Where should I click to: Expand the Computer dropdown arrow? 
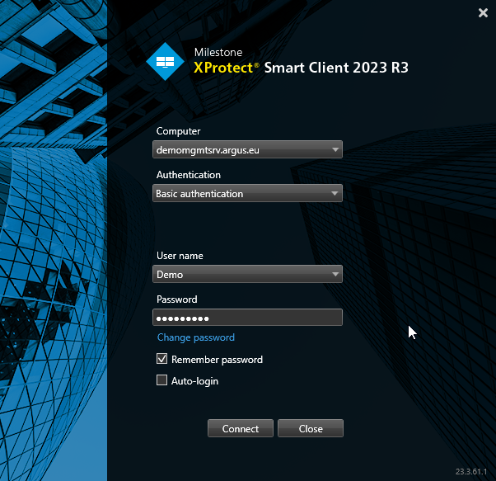pos(335,150)
